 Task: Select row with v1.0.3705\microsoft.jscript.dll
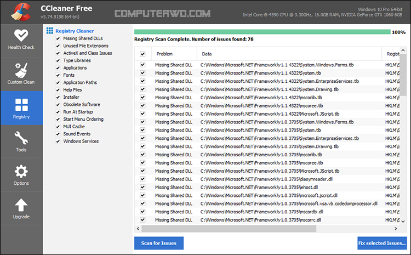267,195
